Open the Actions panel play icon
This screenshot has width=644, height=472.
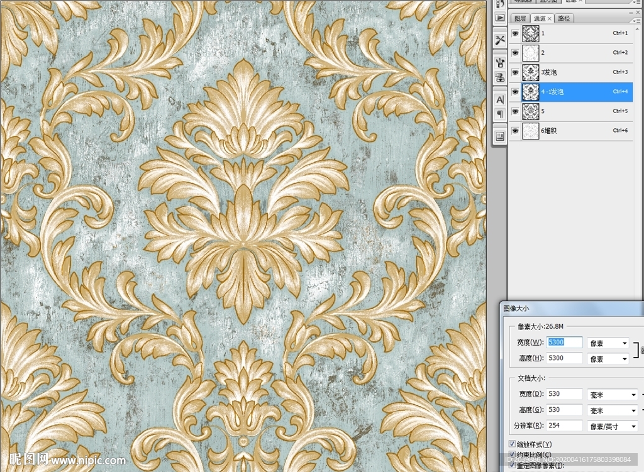click(500, 18)
